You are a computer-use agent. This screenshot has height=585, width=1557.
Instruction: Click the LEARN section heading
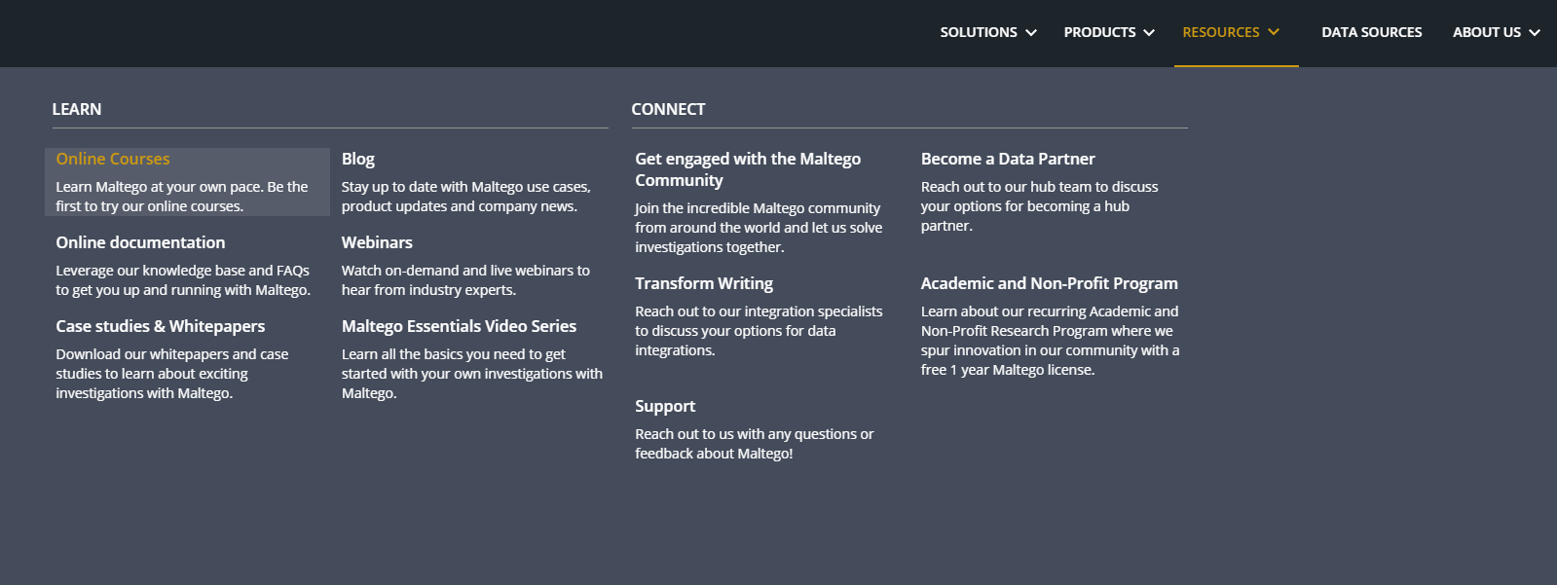(77, 109)
